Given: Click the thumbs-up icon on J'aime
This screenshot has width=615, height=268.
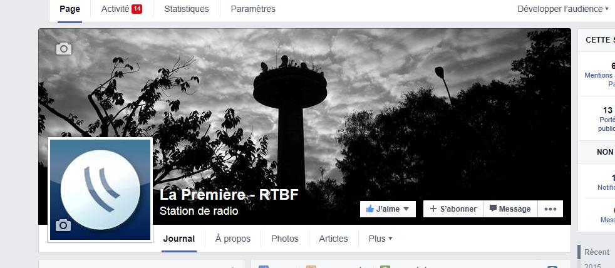Looking at the screenshot, I should click(370, 209).
